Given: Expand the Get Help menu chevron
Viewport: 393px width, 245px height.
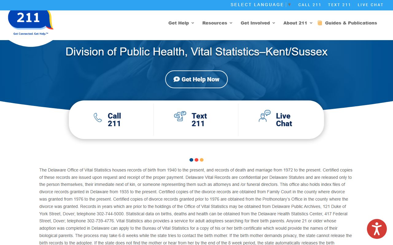Looking at the screenshot, I should point(193,23).
